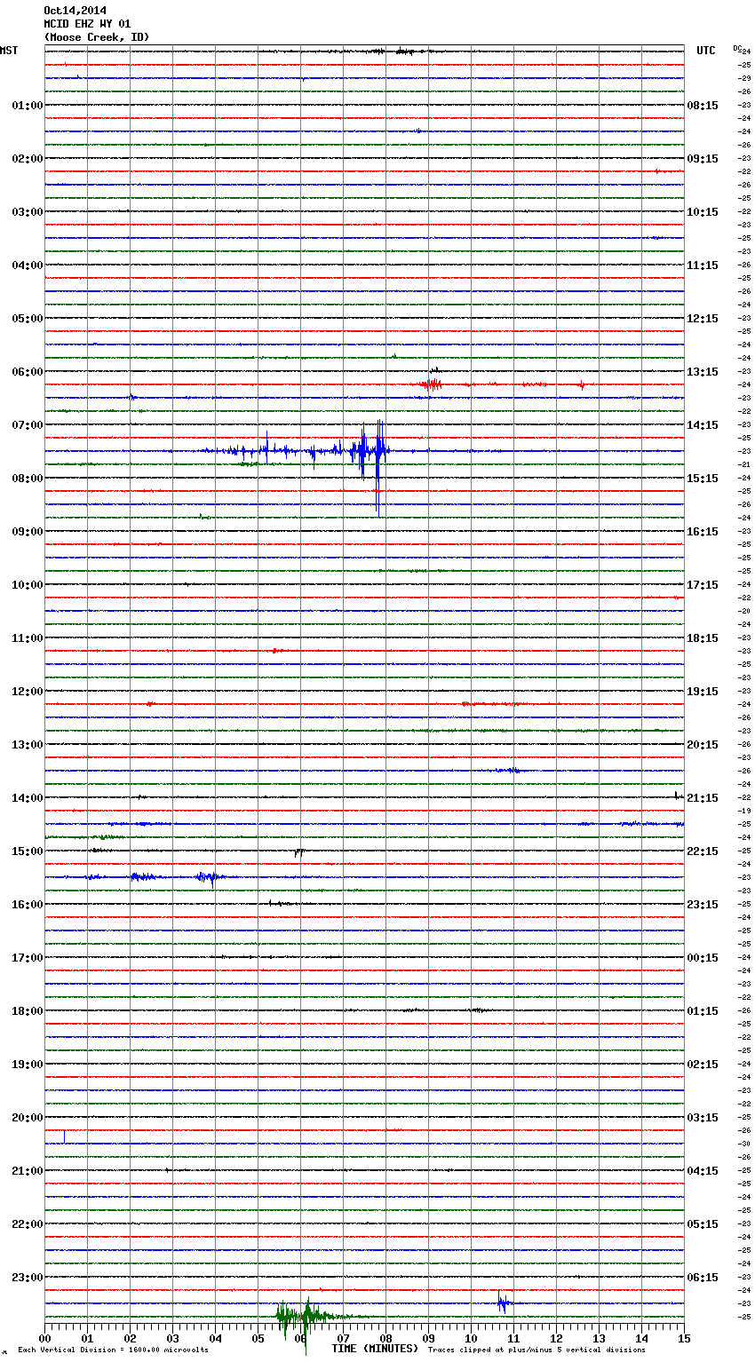The height and width of the screenshot is (1362, 755).
Task: Click the '17:15' UTC time label
Action: pos(703,585)
